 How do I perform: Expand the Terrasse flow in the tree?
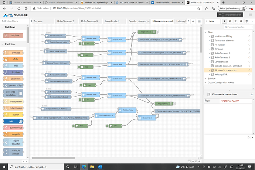tap(210, 49)
